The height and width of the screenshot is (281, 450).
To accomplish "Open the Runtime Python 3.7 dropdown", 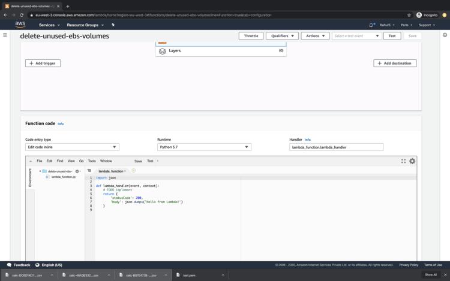I will pos(204,147).
